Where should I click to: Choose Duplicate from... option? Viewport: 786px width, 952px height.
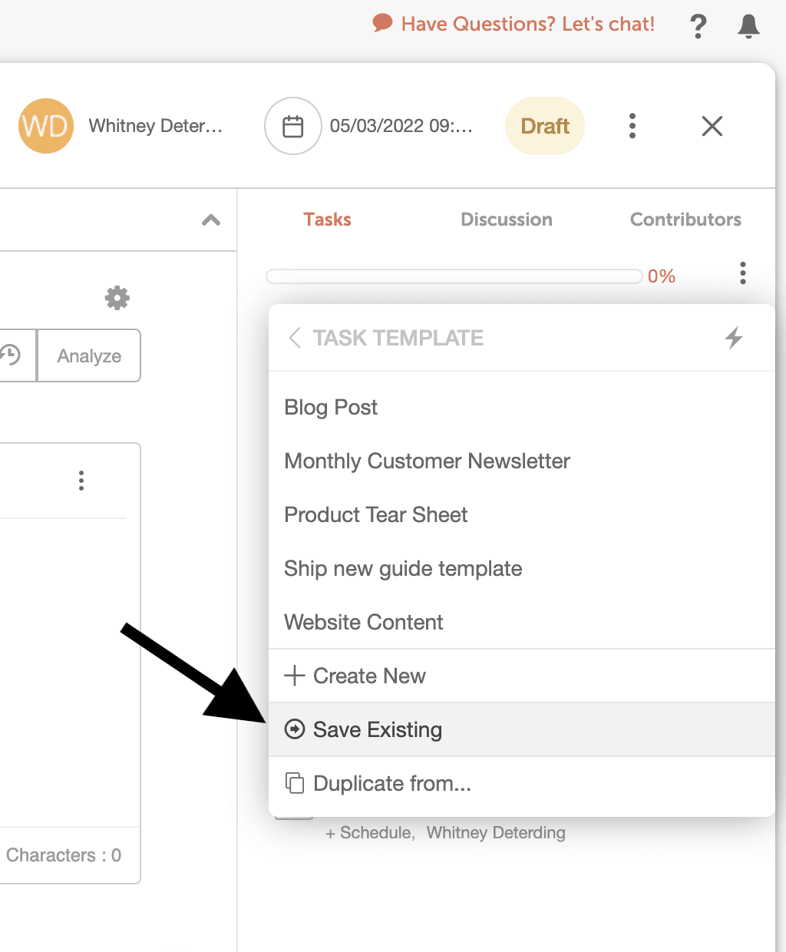[x=521, y=783]
